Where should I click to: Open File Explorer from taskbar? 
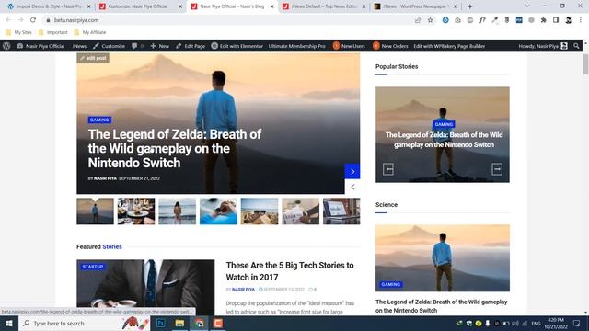tap(179, 323)
